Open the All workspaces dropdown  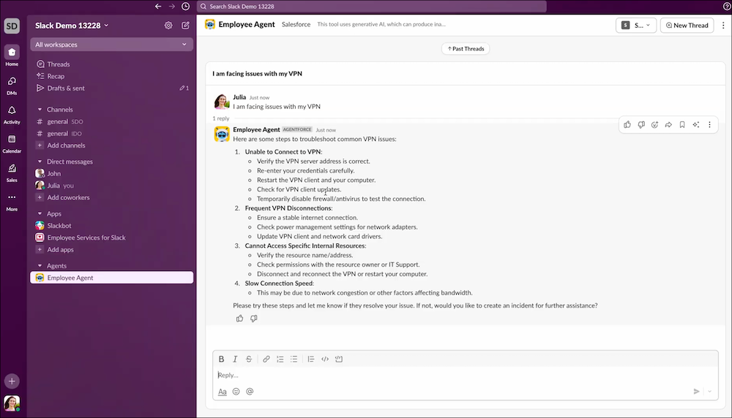pos(111,45)
